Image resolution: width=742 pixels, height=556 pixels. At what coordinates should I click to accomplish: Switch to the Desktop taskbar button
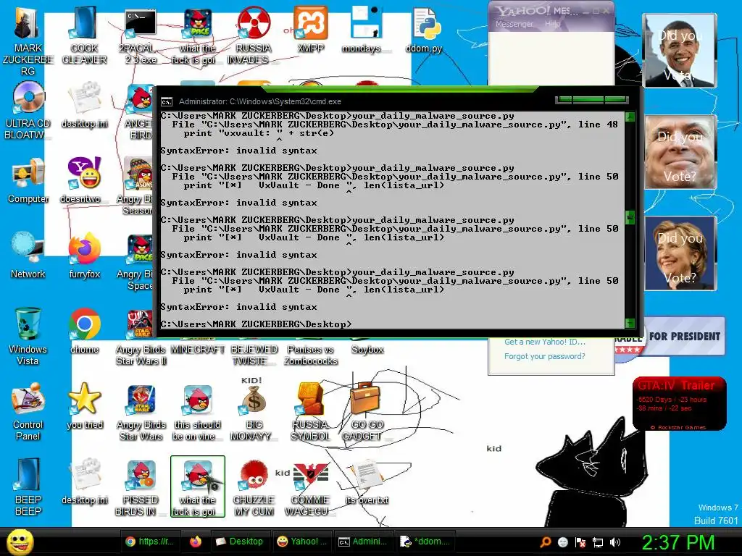(x=239, y=542)
